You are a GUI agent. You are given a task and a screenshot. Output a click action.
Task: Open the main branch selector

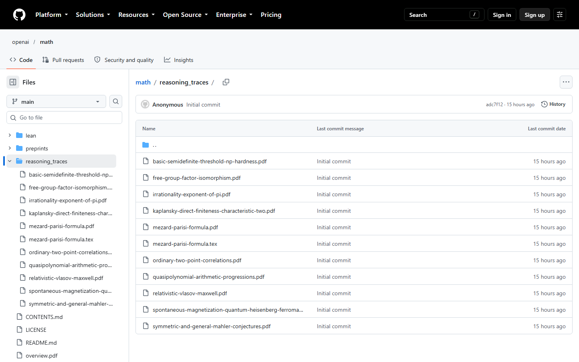[56, 101]
